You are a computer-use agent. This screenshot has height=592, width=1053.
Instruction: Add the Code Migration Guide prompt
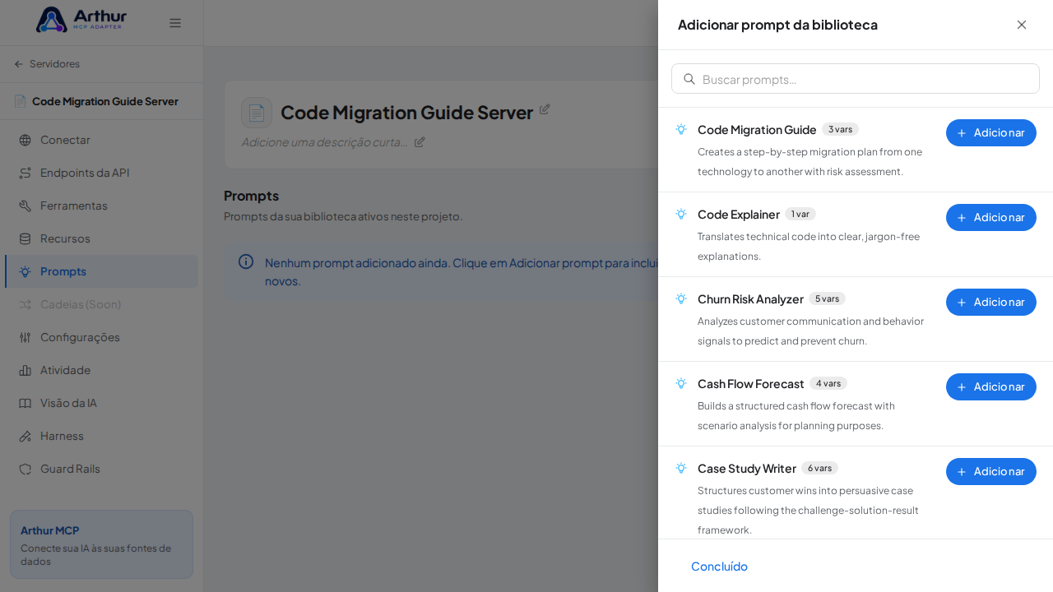pyautogui.click(x=991, y=132)
